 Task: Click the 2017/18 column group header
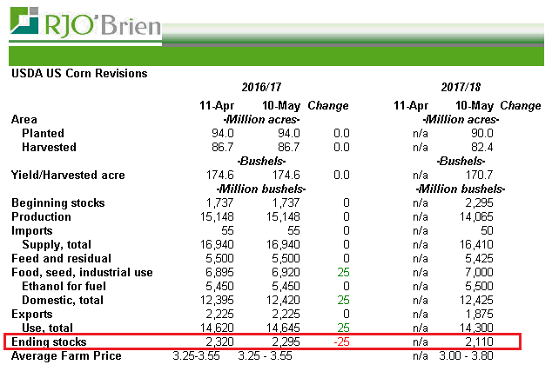tap(461, 88)
